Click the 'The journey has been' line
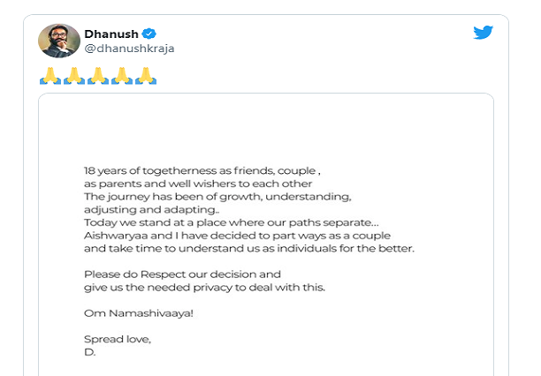 (x=217, y=197)
